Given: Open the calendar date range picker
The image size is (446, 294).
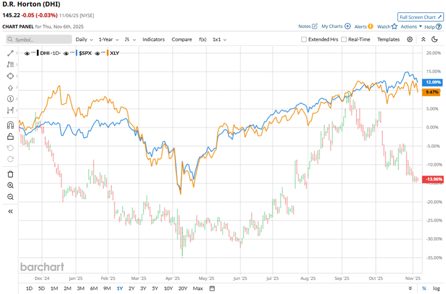Looking at the screenshot, I should point(212,288).
